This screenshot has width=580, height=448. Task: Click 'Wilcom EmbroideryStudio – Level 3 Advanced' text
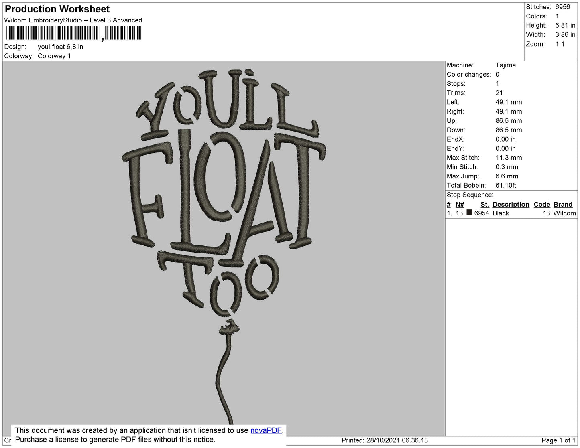[73, 20]
